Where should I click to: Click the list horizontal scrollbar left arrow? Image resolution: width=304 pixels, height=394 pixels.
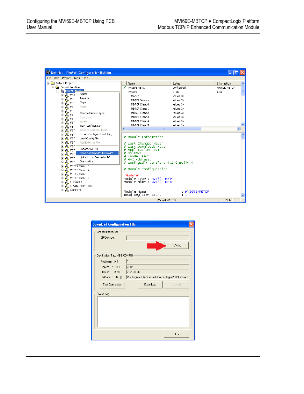(x=124, y=129)
